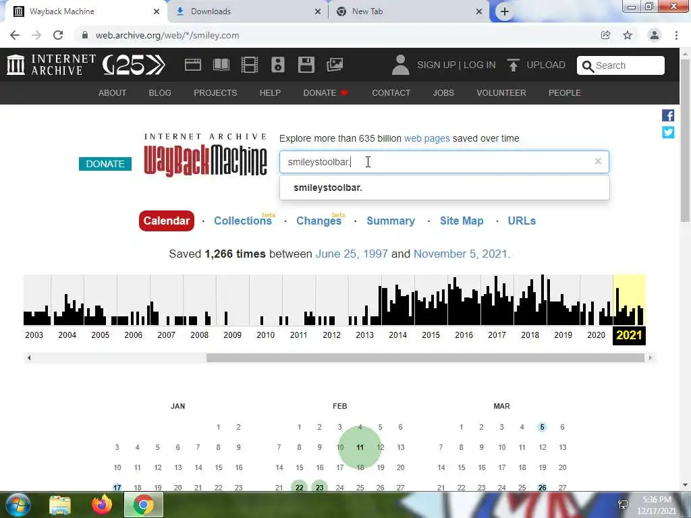This screenshot has width=691, height=518.
Task: Open the Video film strip icon
Action: click(250, 65)
